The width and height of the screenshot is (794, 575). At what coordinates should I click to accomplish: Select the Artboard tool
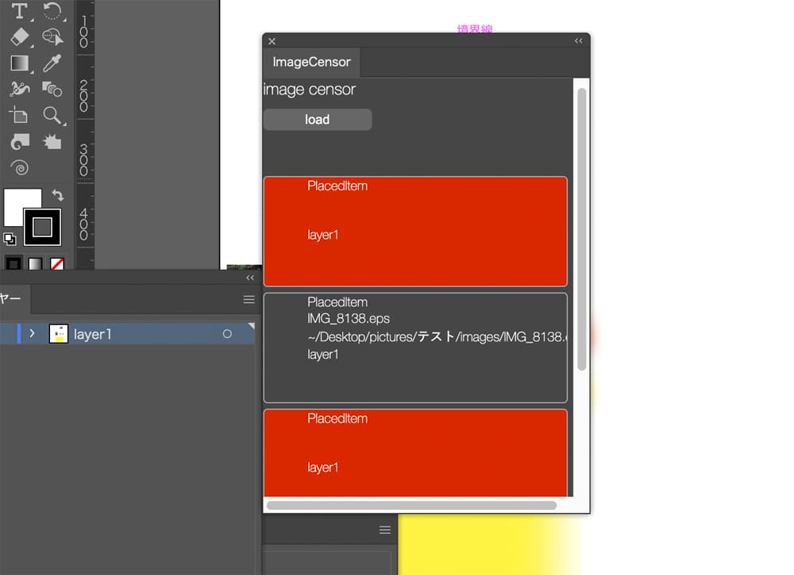[19, 115]
